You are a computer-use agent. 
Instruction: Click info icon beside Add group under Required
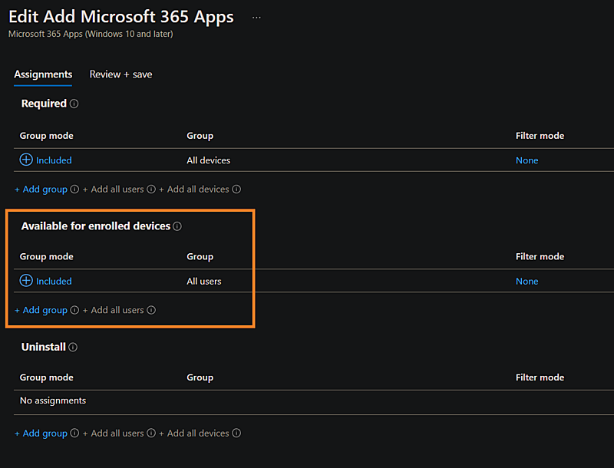74,189
